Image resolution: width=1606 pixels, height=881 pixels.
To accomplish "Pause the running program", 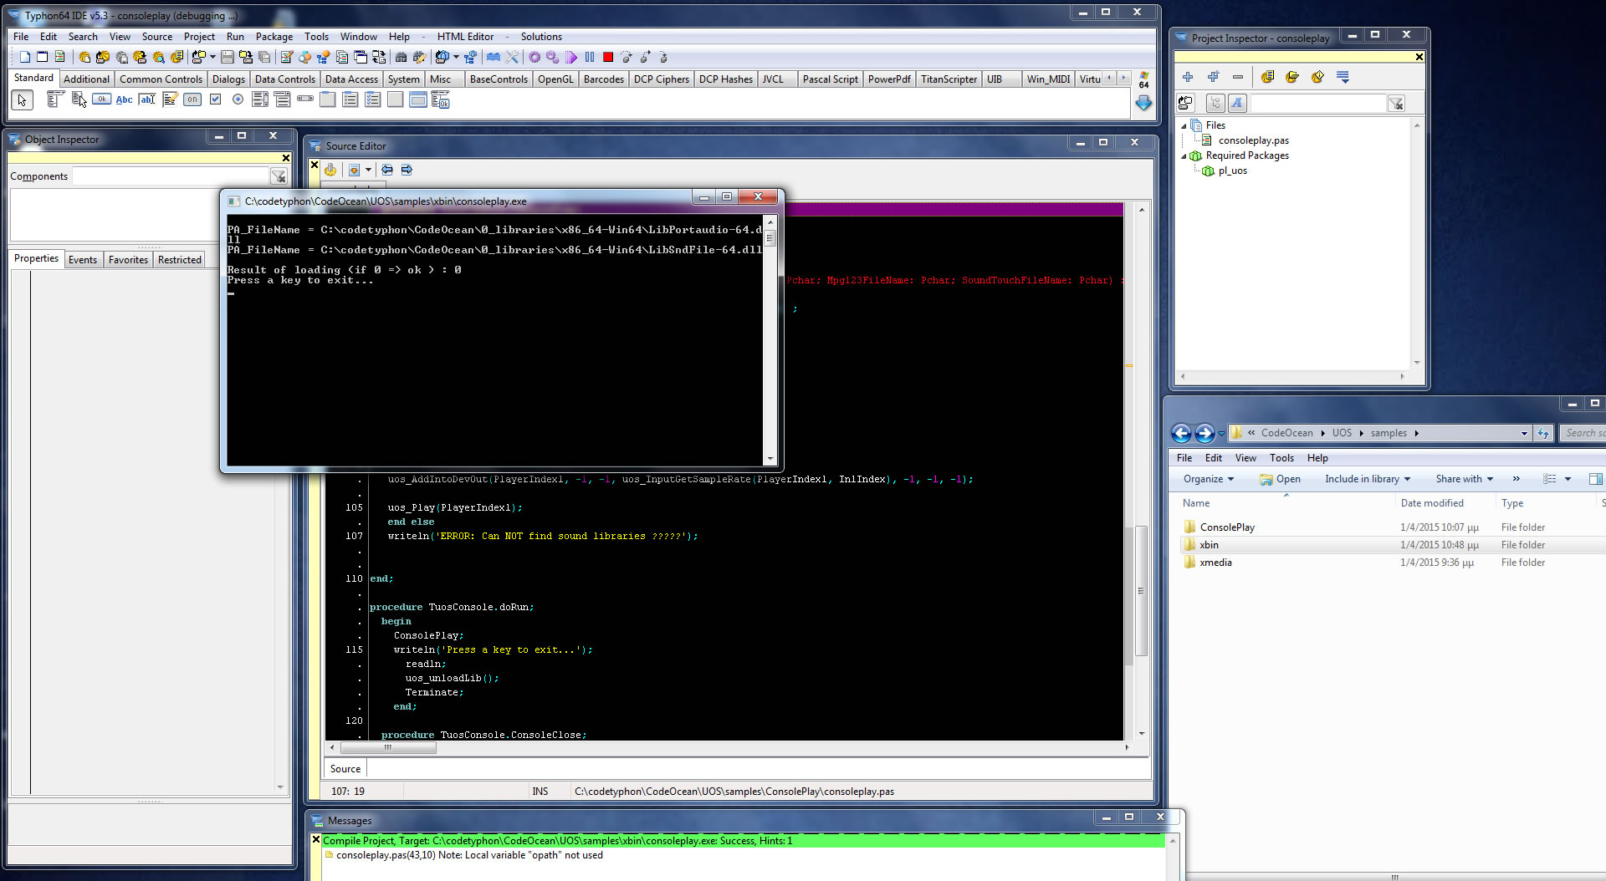I will pyautogui.click(x=590, y=58).
